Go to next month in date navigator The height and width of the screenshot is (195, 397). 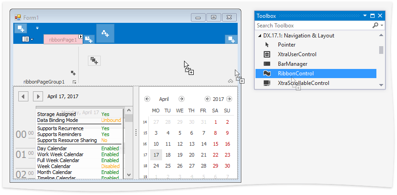click(181, 99)
